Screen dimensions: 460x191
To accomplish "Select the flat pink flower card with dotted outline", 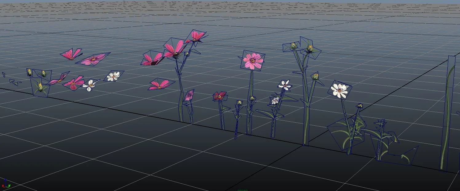I will pyautogui.click(x=93, y=59).
